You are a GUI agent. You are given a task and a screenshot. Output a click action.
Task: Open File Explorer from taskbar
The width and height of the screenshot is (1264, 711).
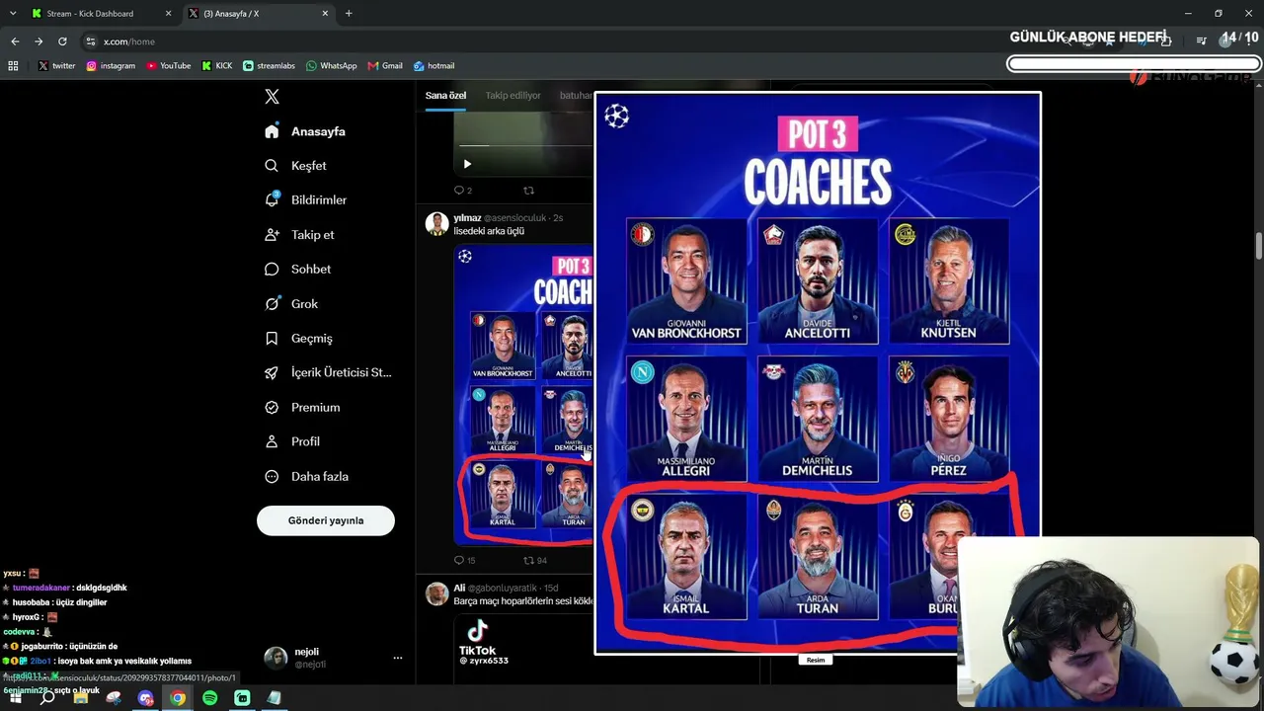pos(81,698)
